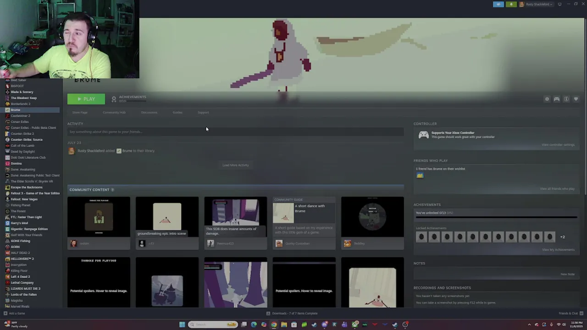Screen dimensions: 587x330
Task: Open View My Achievements link
Action: click(x=558, y=250)
